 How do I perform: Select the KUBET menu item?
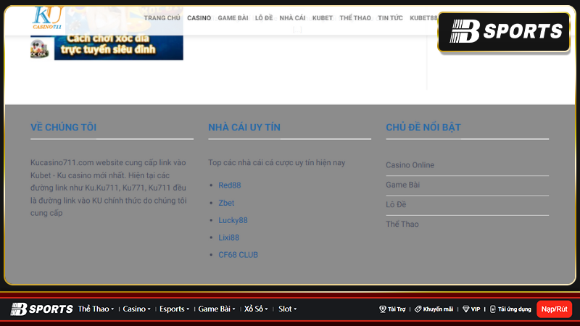click(323, 18)
